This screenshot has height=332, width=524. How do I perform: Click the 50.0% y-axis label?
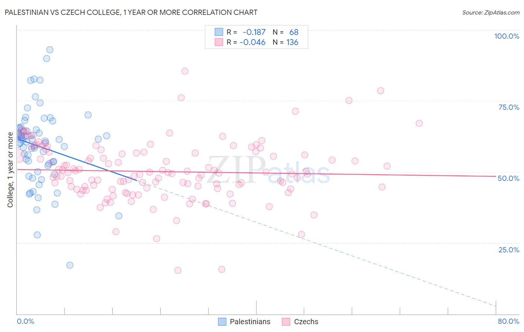pyautogui.click(x=508, y=178)
